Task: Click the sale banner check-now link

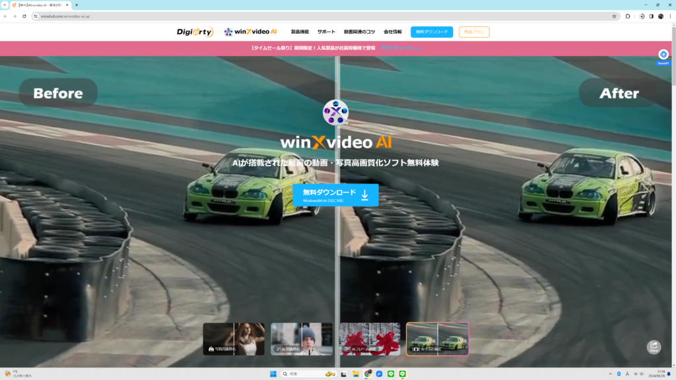Action: coord(401,48)
